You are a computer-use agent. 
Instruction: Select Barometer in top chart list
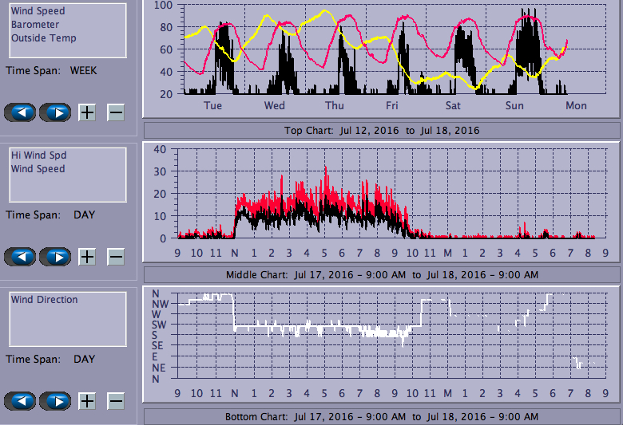(35, 25)
